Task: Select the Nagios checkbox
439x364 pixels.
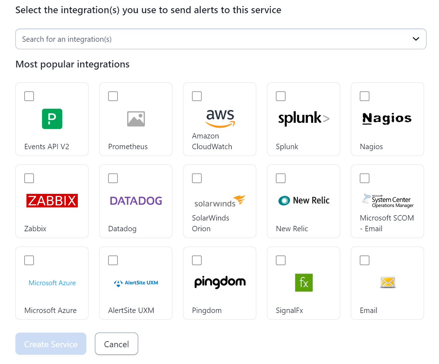Action: tap(365, 96)
